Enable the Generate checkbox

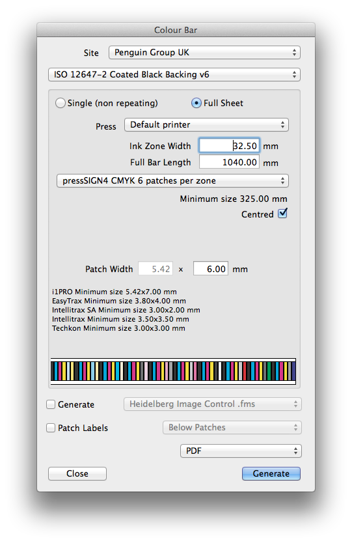(x=51, y=404)
